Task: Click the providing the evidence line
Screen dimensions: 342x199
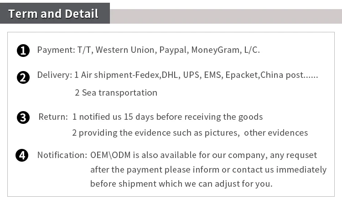Action: click(190, 133)
